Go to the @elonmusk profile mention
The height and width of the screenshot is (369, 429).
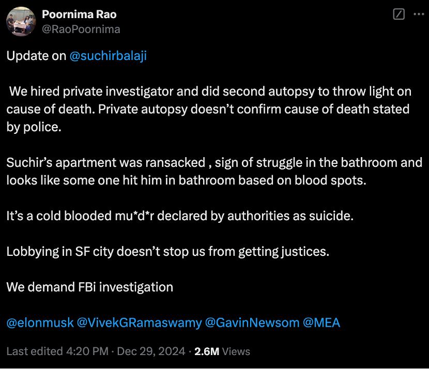[39, 322]
